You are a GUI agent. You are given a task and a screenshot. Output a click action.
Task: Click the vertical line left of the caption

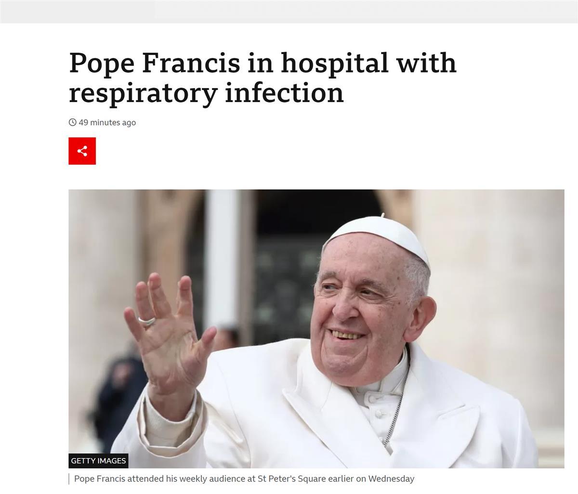point(69,479)
